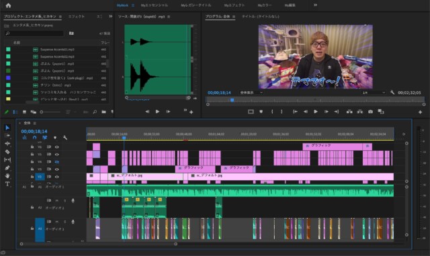The width and height of the screenshot is (430, 256).
Task: Toggle timeline snap magnet icon
Action: [x=34, y=137]
